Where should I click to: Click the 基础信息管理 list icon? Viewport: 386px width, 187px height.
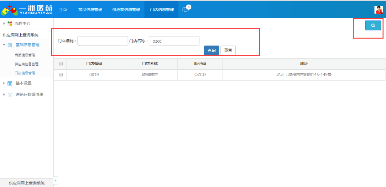click(x=10, y=45)
